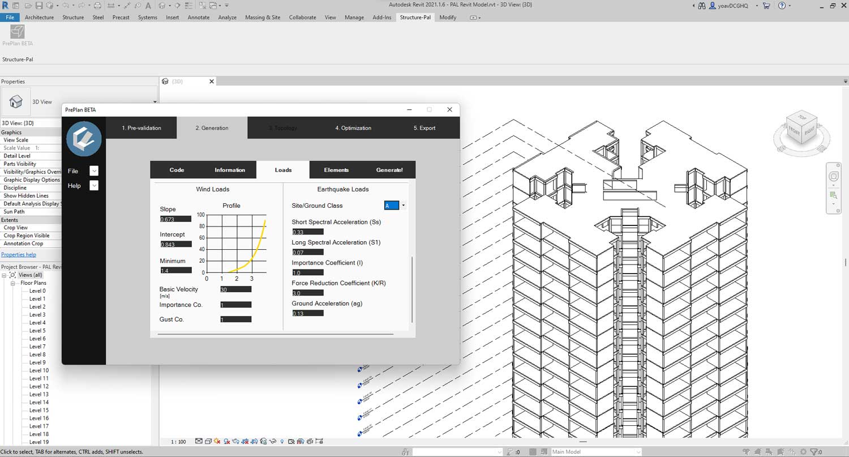
Task: Open the Help question mark icon
Action: coord(782,6)
